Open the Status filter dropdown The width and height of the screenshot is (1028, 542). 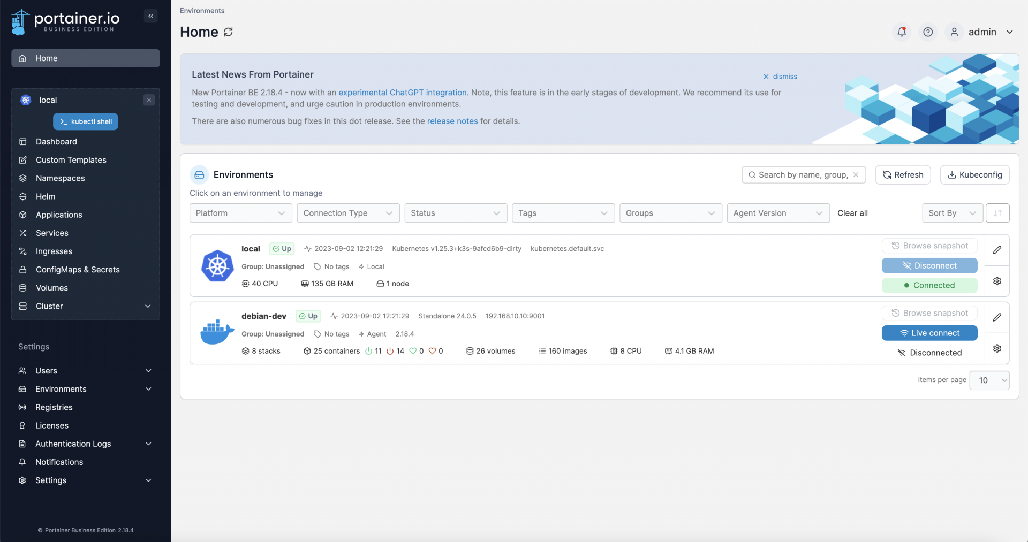(456, 213)
